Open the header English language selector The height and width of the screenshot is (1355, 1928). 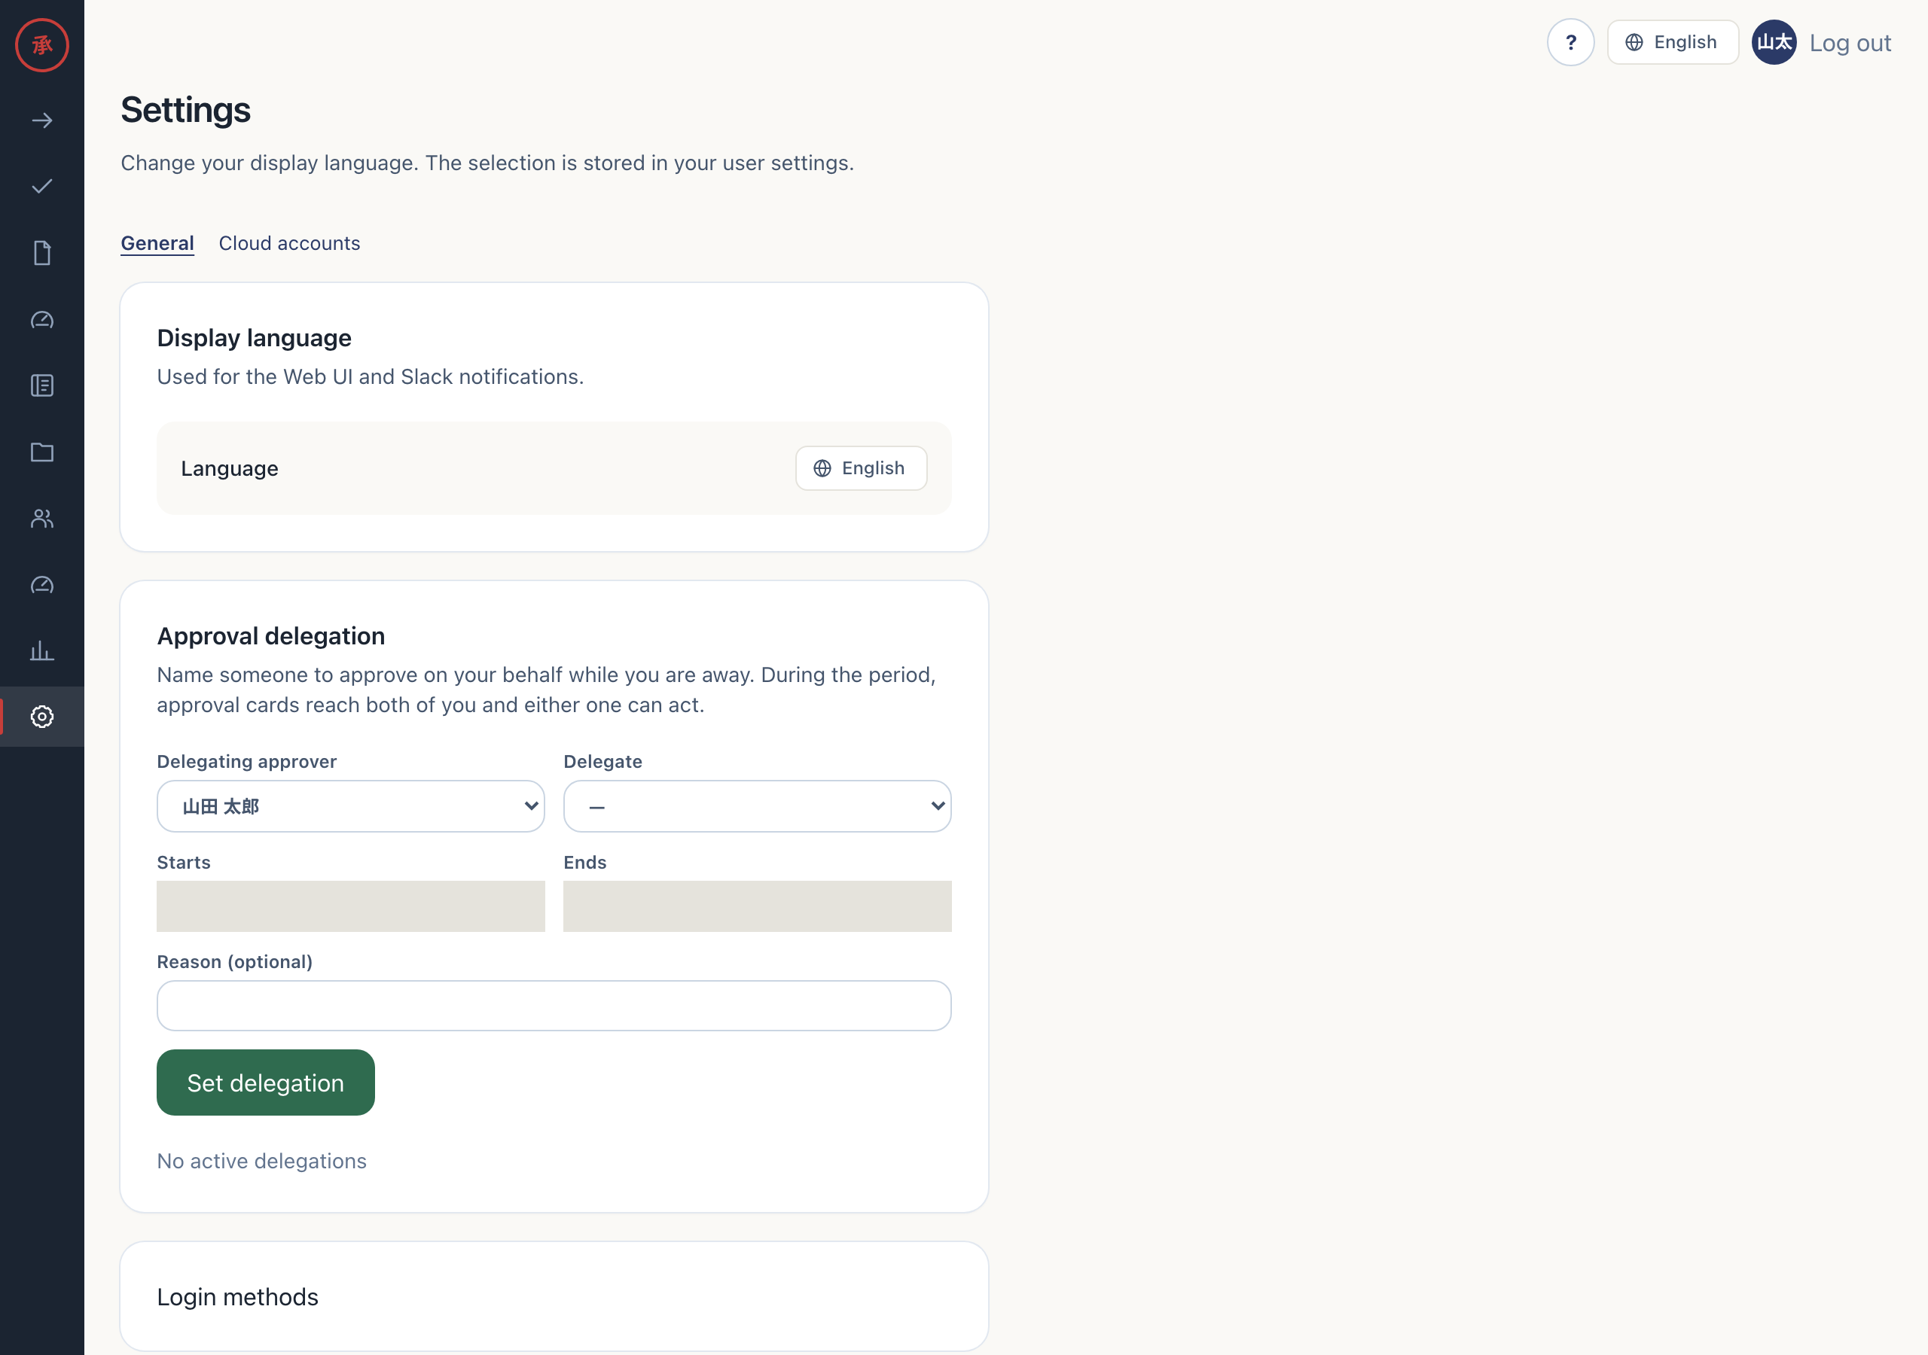1673,42
